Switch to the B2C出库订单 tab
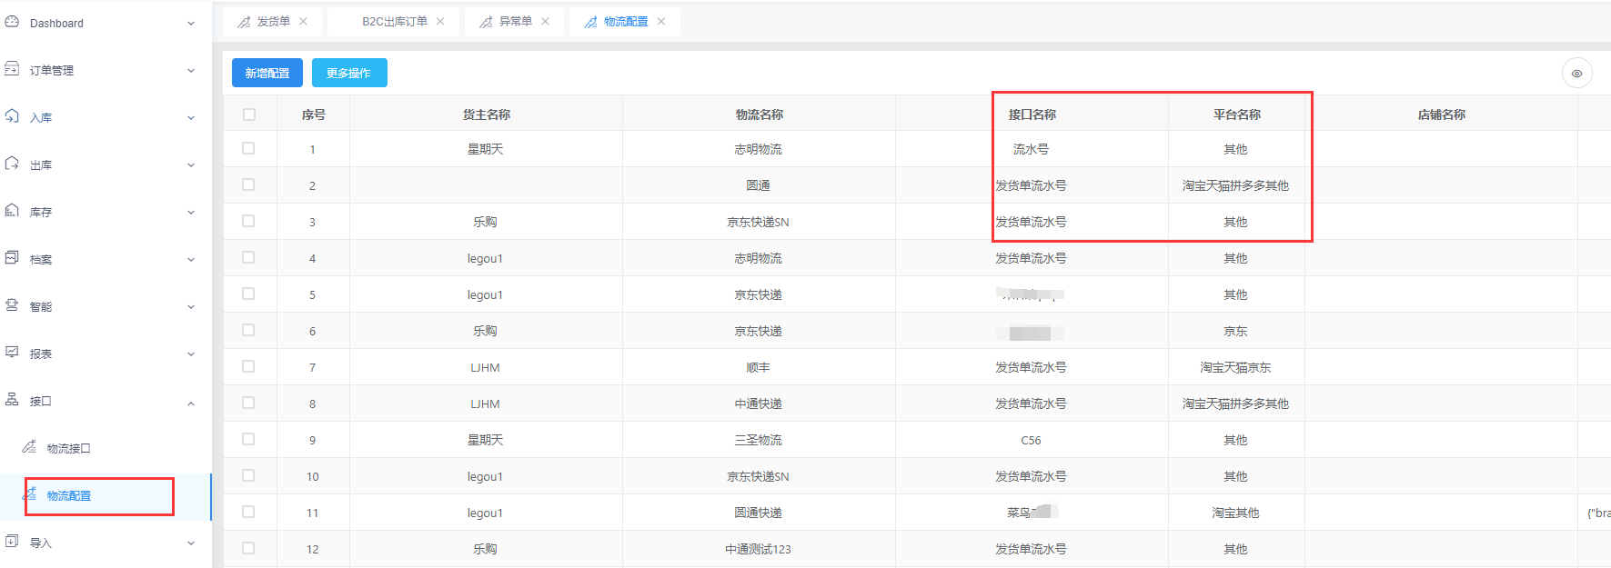Screen dimensions: 1611x568 [395, 22]
